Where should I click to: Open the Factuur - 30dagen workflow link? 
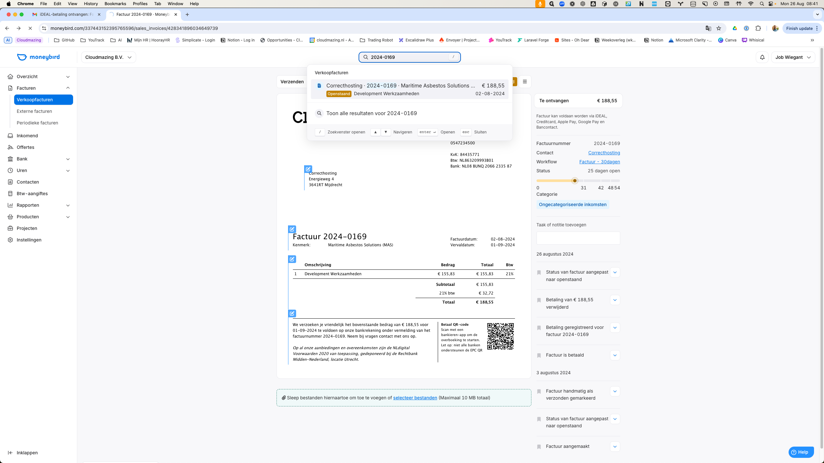point(599,162)
